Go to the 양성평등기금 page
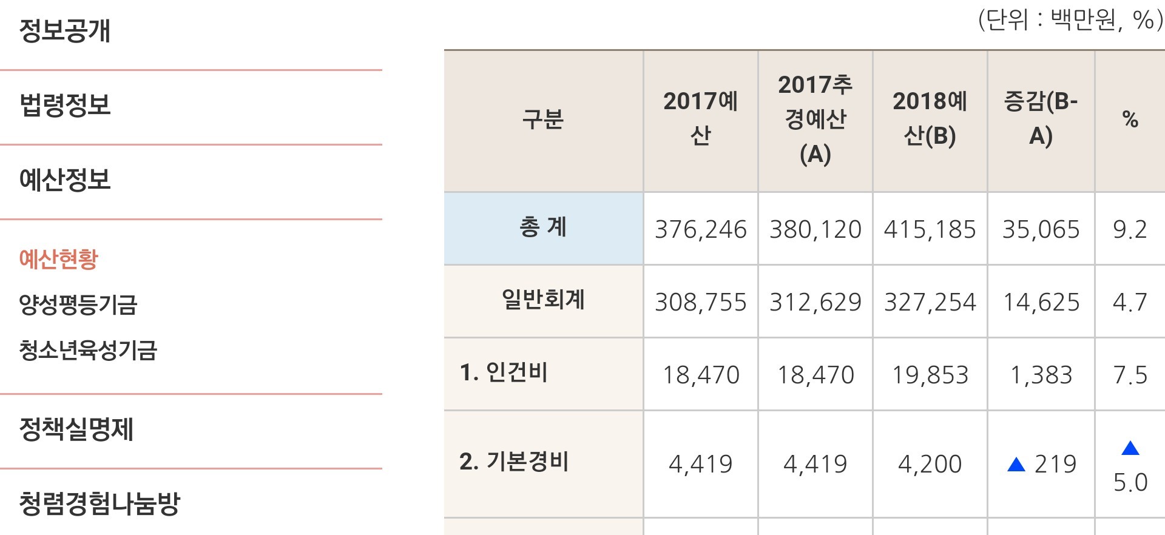Screen dimensions: 1165x535 pyautogui.click(x=78, y=305)
